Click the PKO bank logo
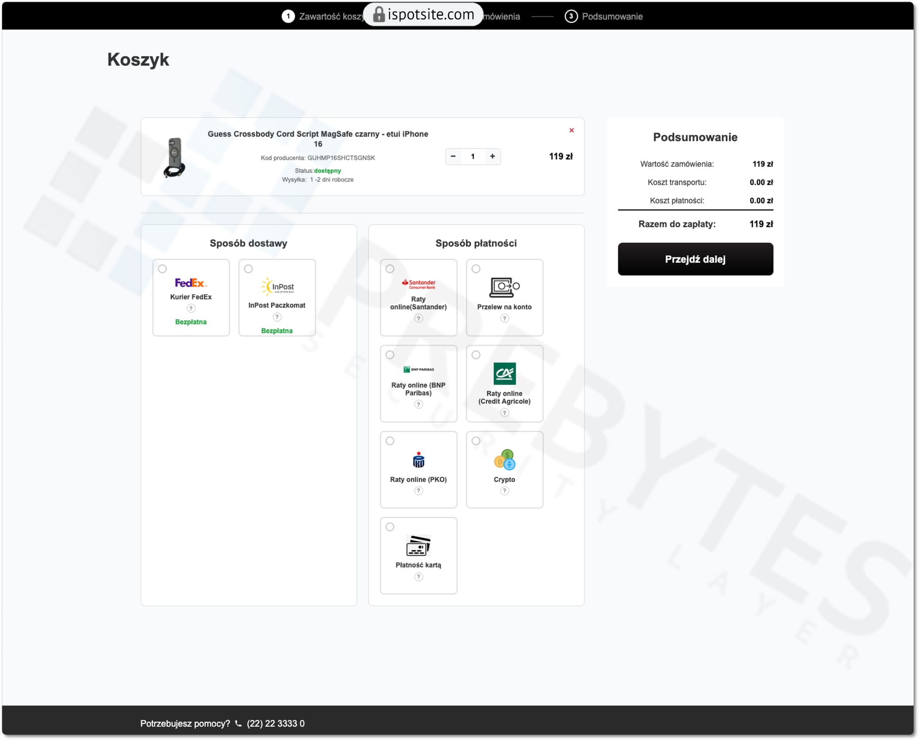The height and width of the screenshot is (741, 920). pyautogui.click(x=419, y=460)
